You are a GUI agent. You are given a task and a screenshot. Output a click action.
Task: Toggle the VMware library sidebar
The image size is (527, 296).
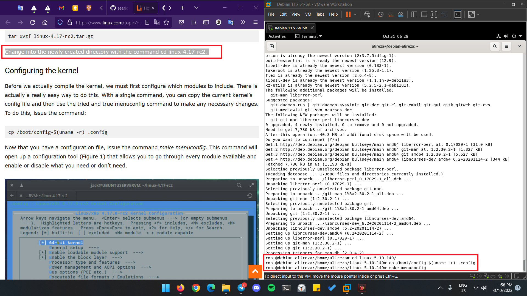pyautogui.click(x=414, y=15)
